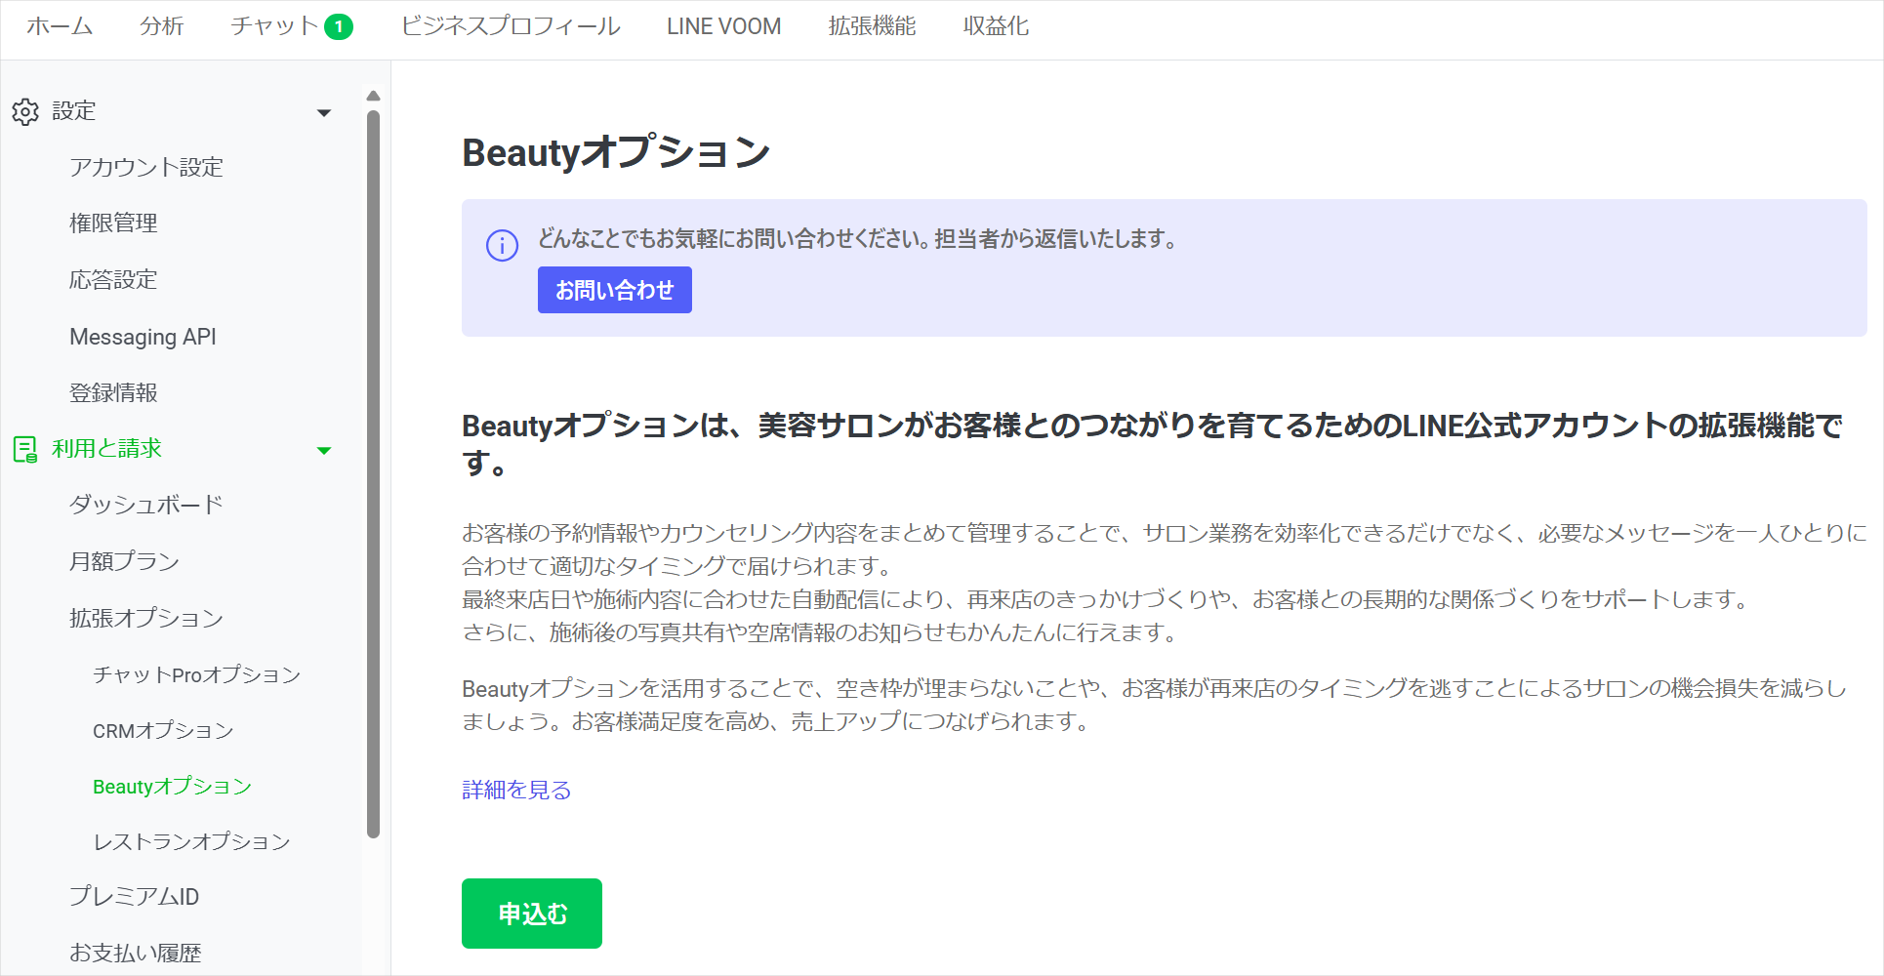Click the chat notification badge
Image resolution: width=1884 pixels, height=976 pixels.
click(339, 26)
